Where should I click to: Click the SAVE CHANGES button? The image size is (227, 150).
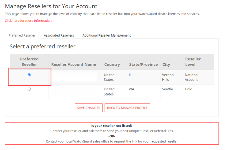coord(89,108)
